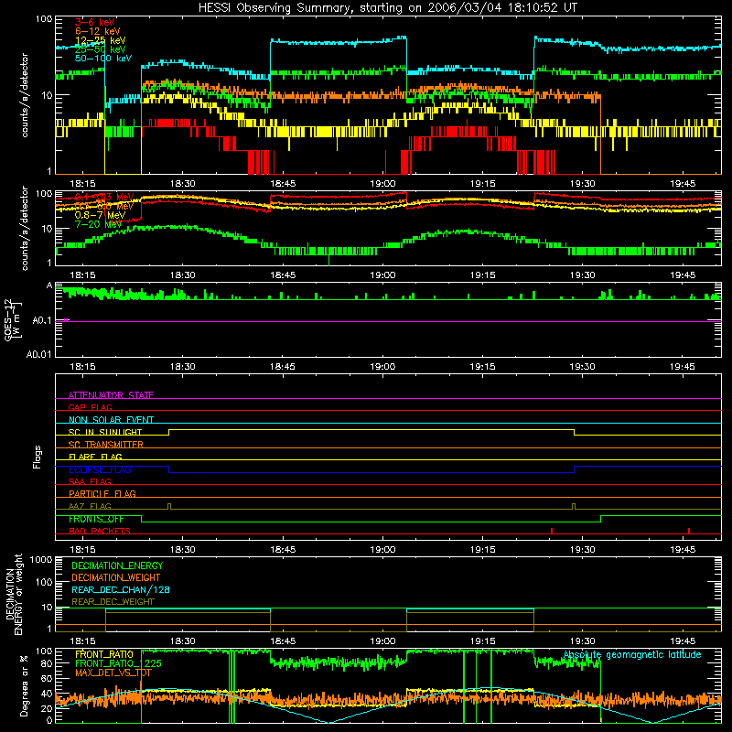Click the HESSI Observing Summary plot title

point(388,7)
